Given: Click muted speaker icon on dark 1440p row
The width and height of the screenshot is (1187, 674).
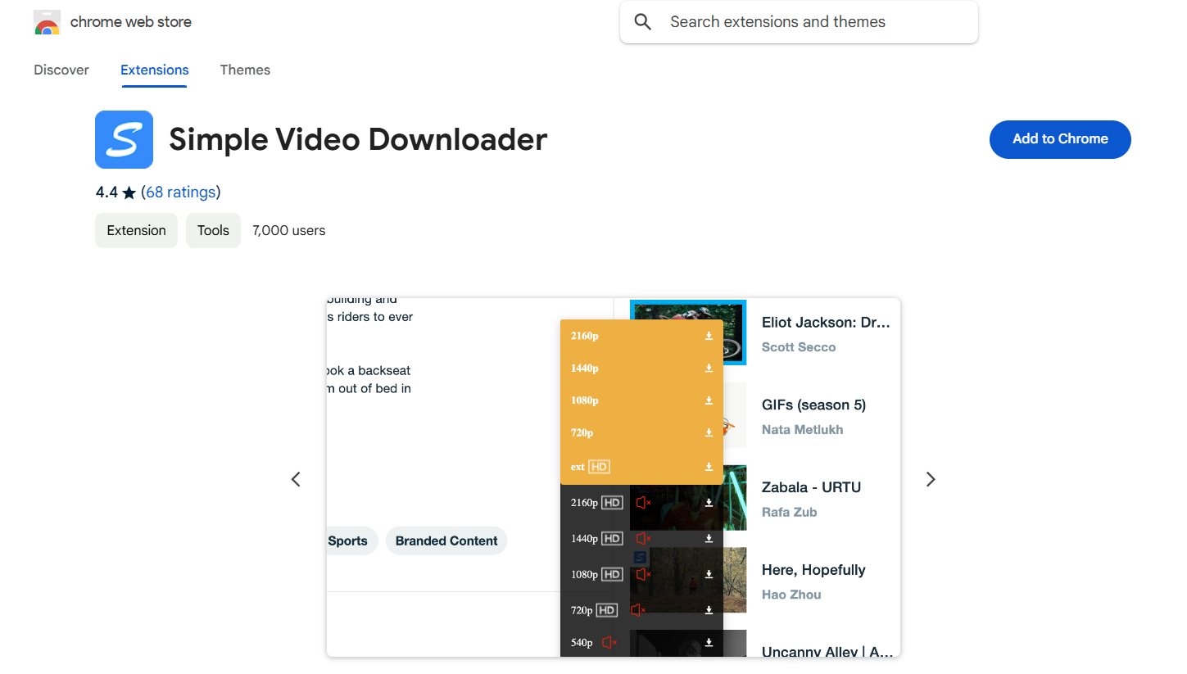Looking at the screenshot, I should (643, 539).
